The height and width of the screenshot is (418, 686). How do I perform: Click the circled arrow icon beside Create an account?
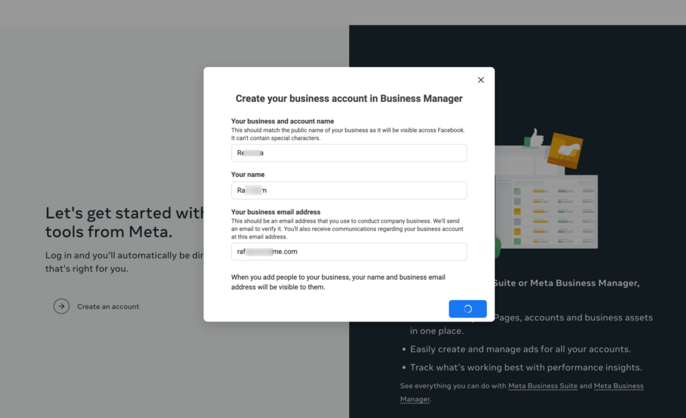61,306
